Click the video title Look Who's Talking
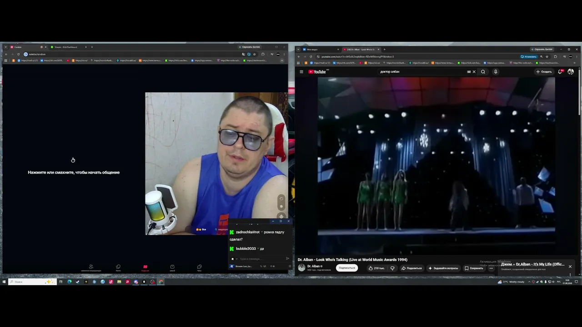The height and width of the screenshot is (327, 582). 352,260
